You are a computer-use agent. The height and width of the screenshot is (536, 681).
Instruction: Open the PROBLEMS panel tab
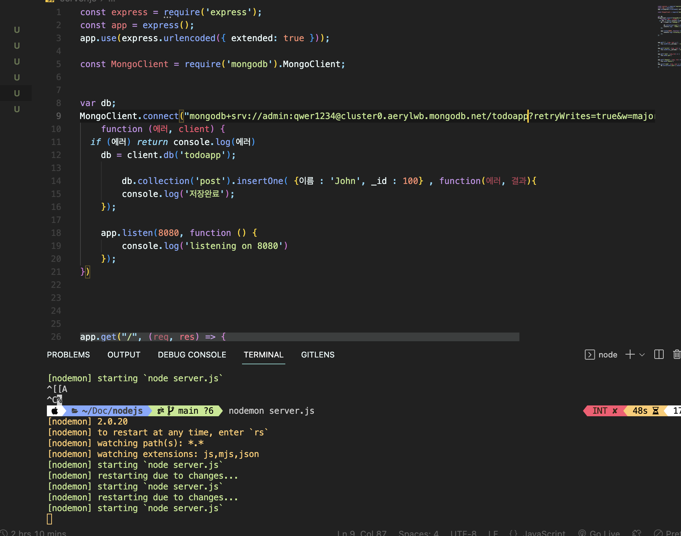[68, 355]
